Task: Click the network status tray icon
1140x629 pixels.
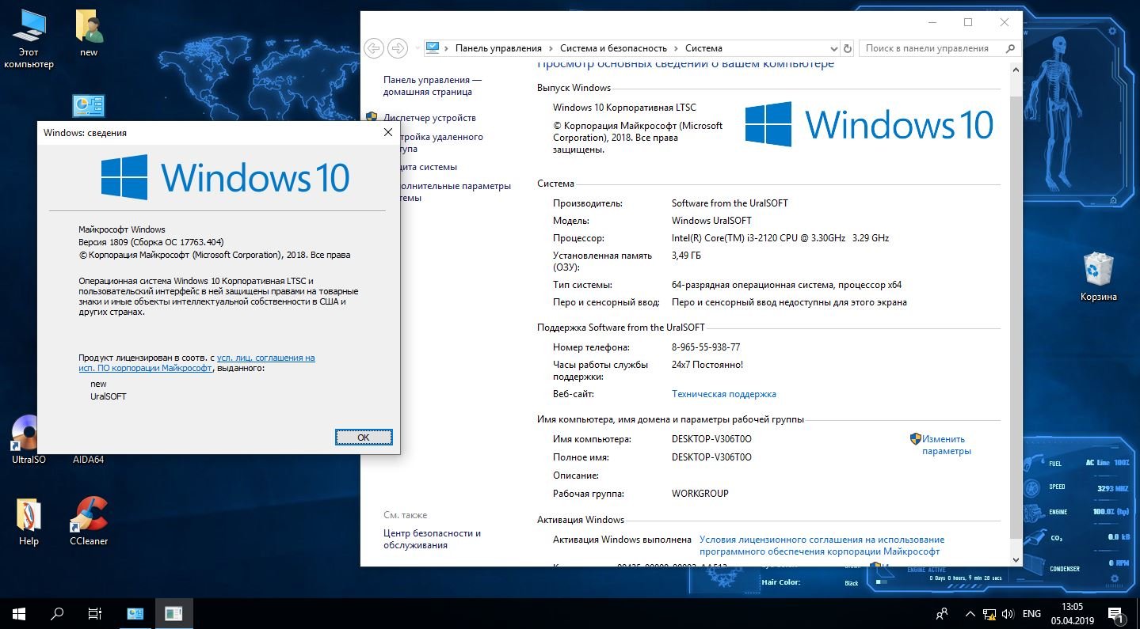Action: tap(989, 613)
